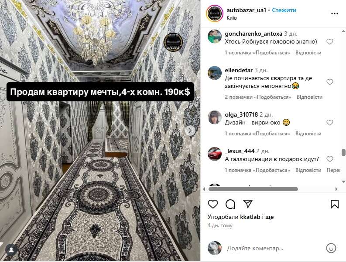Like _lexus_444's comment heart

[x=330, y=159]
